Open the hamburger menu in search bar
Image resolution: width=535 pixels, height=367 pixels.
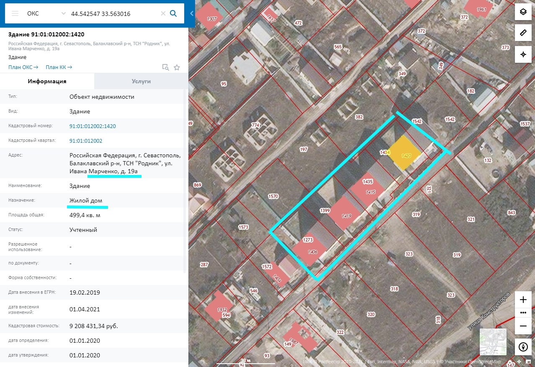pos(15,13)
